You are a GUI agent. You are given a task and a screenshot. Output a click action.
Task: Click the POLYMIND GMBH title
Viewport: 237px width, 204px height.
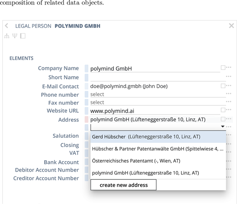(77, 26)
